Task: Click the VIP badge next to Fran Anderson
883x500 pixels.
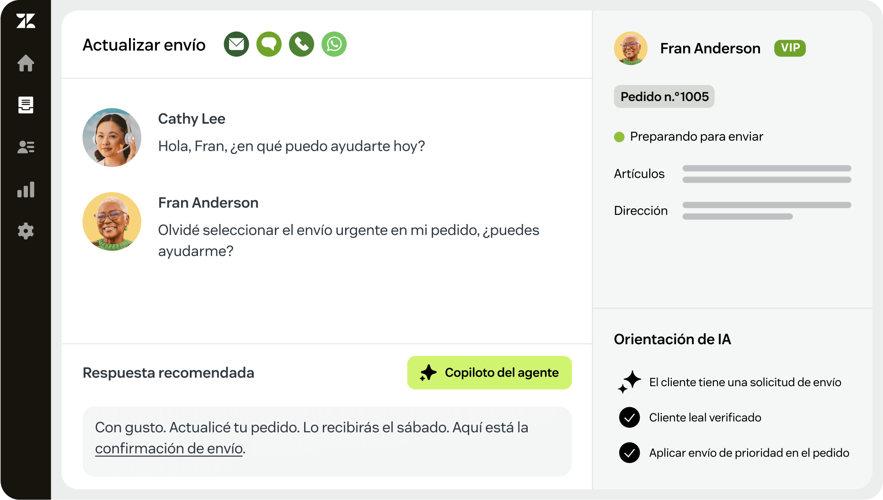Action: [x=790, y=48]
